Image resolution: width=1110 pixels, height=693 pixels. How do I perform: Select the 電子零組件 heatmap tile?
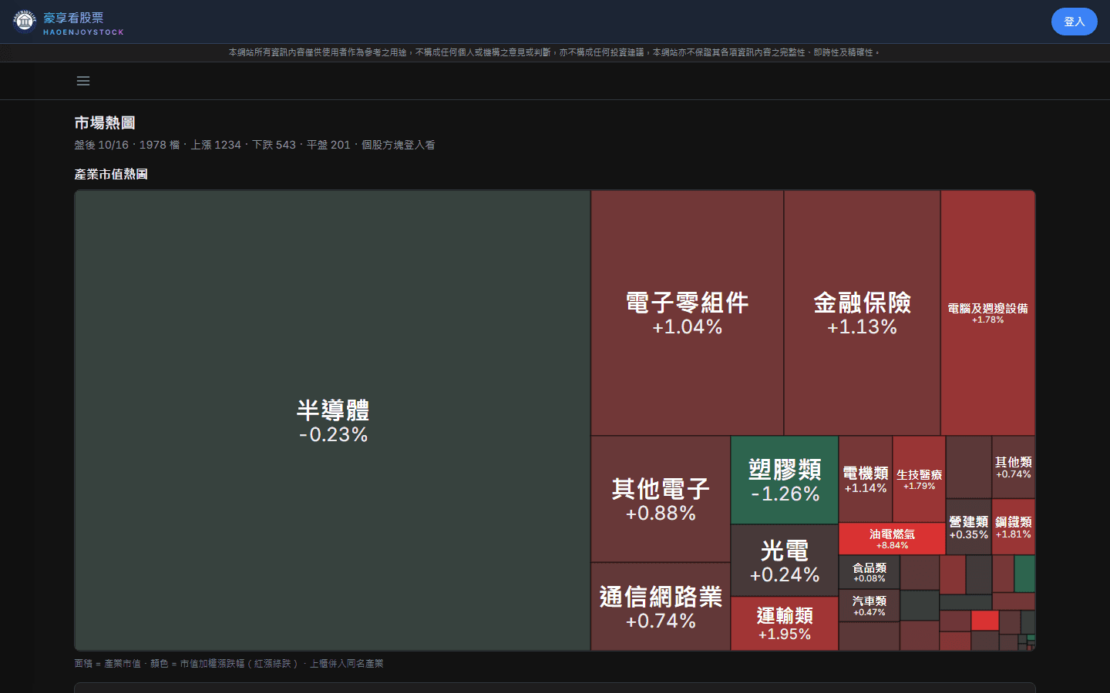[688, 313]
